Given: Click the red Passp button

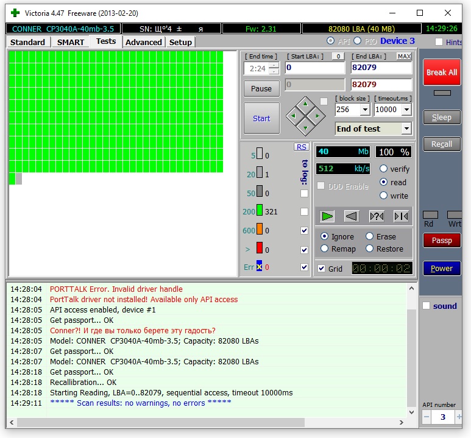Looking at the screenshot, I should click(x=442, y=241).
